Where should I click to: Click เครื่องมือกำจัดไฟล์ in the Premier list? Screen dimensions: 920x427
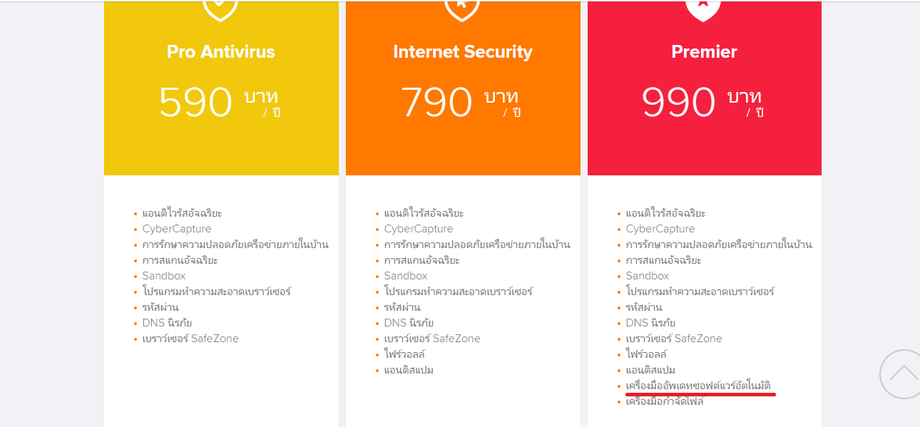click(x=665, y=401)
